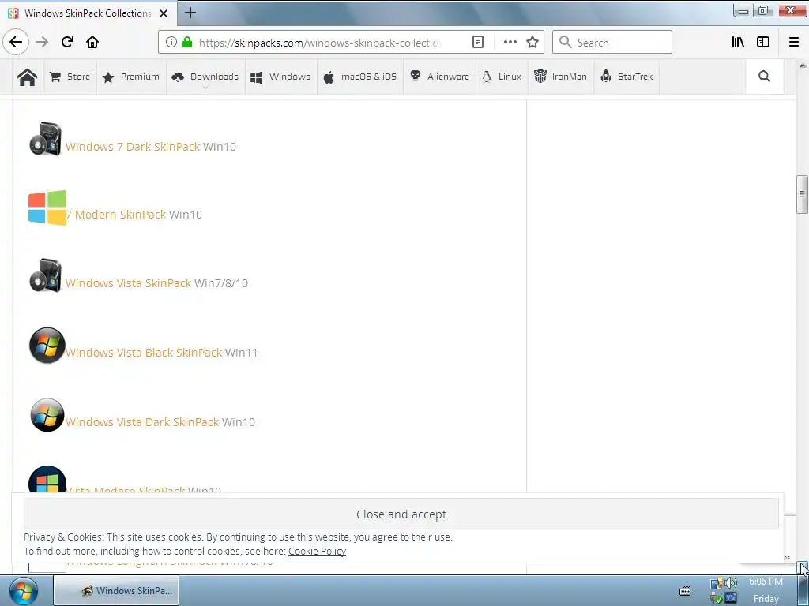This screenshot has width=809, height=606.
Task: Click the Vista Dark SkinPack orb icon
Action: click(x=47, y=415)
